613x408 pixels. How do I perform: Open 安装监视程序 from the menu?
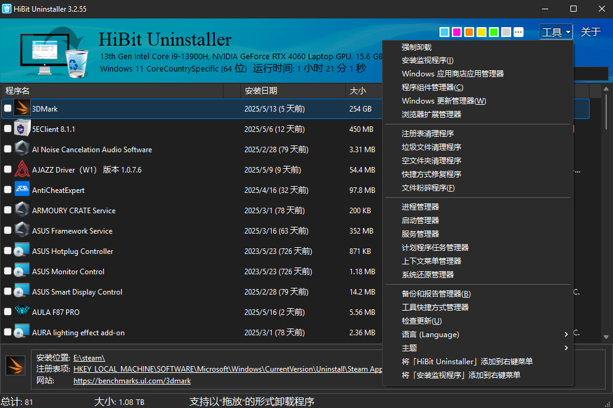(x=477, y=60)
